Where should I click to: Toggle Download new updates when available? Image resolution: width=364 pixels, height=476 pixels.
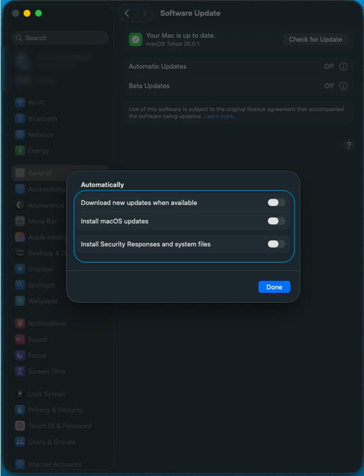(276, 203)
